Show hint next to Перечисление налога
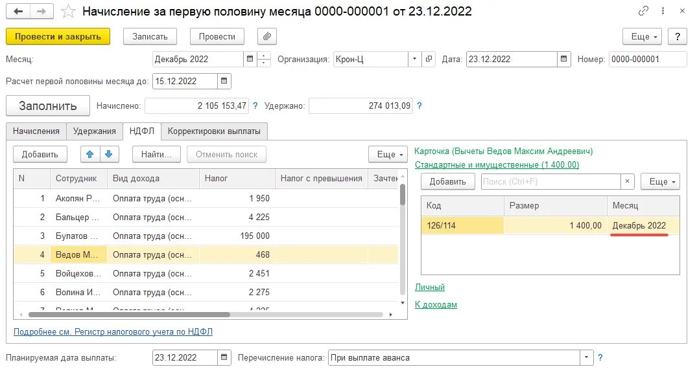 coord(600,357)
